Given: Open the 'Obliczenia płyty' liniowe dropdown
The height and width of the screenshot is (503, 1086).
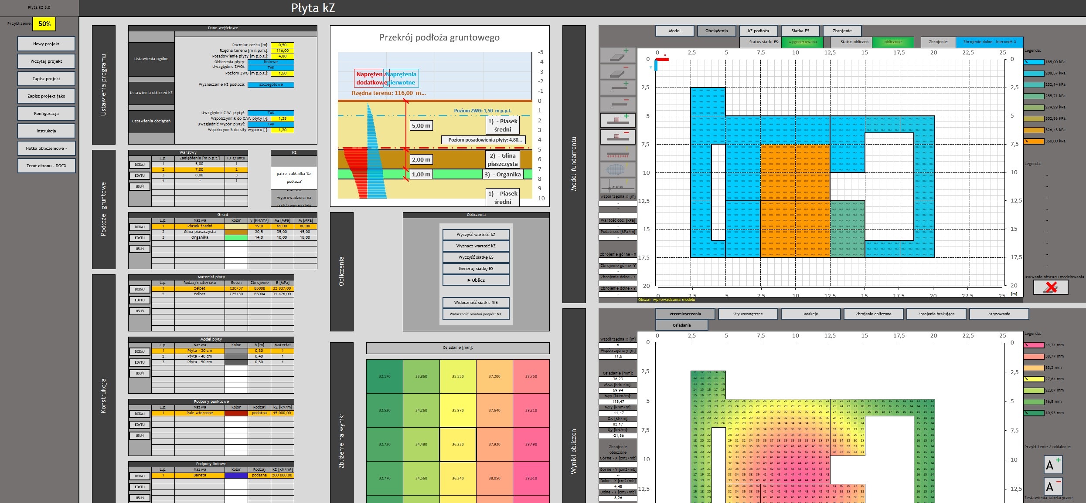Looking at the screenshot, I should [271, 62].
